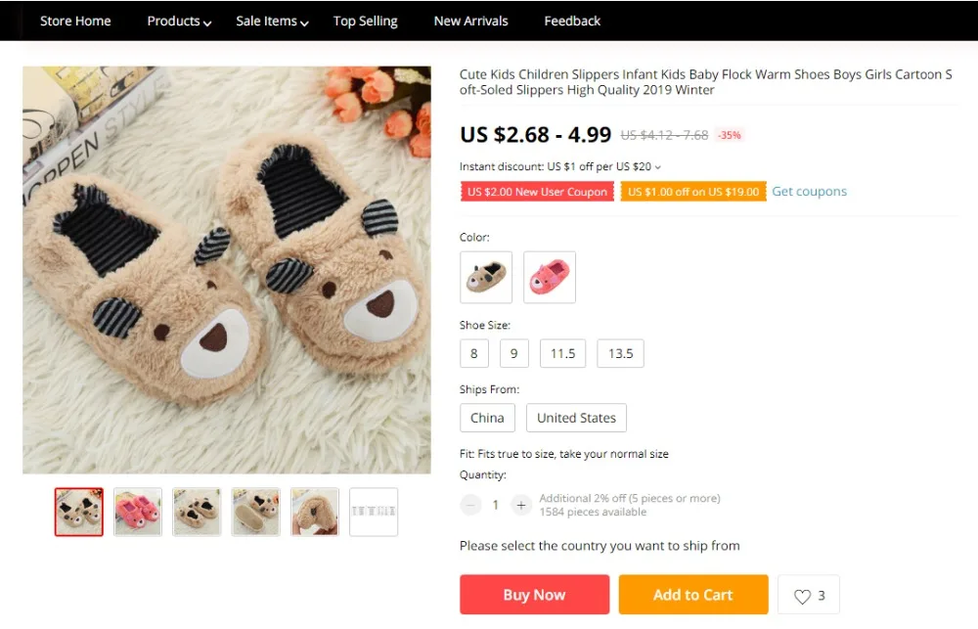
Task: Open the Feedback menu item
Action: tap(572, 22)
